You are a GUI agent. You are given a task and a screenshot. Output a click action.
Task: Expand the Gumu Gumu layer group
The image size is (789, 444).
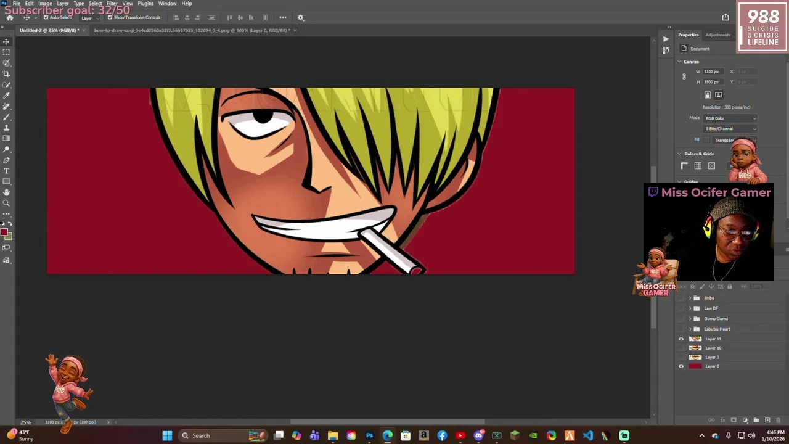[x=690, y=319]
